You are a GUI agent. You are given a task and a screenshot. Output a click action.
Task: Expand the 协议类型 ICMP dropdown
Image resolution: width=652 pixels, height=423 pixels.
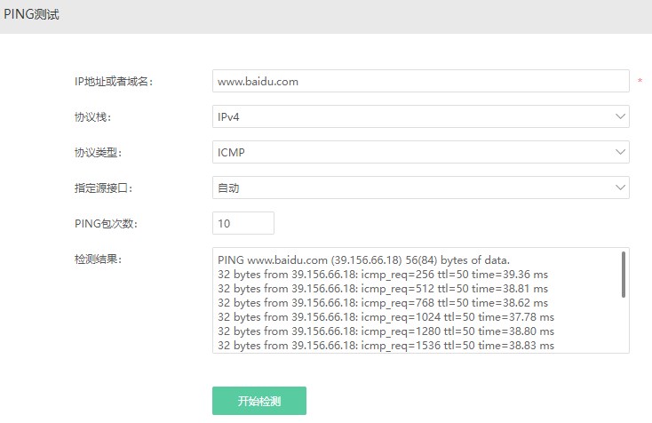(420, 152)
